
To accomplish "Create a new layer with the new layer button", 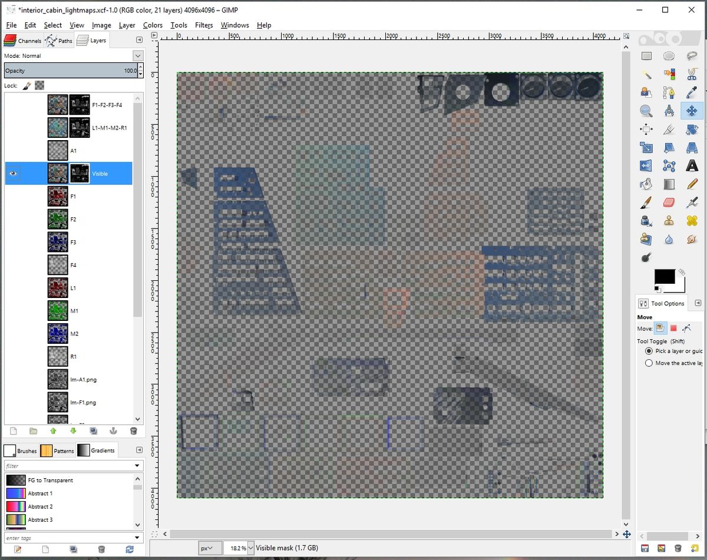I will coord(13,431).
